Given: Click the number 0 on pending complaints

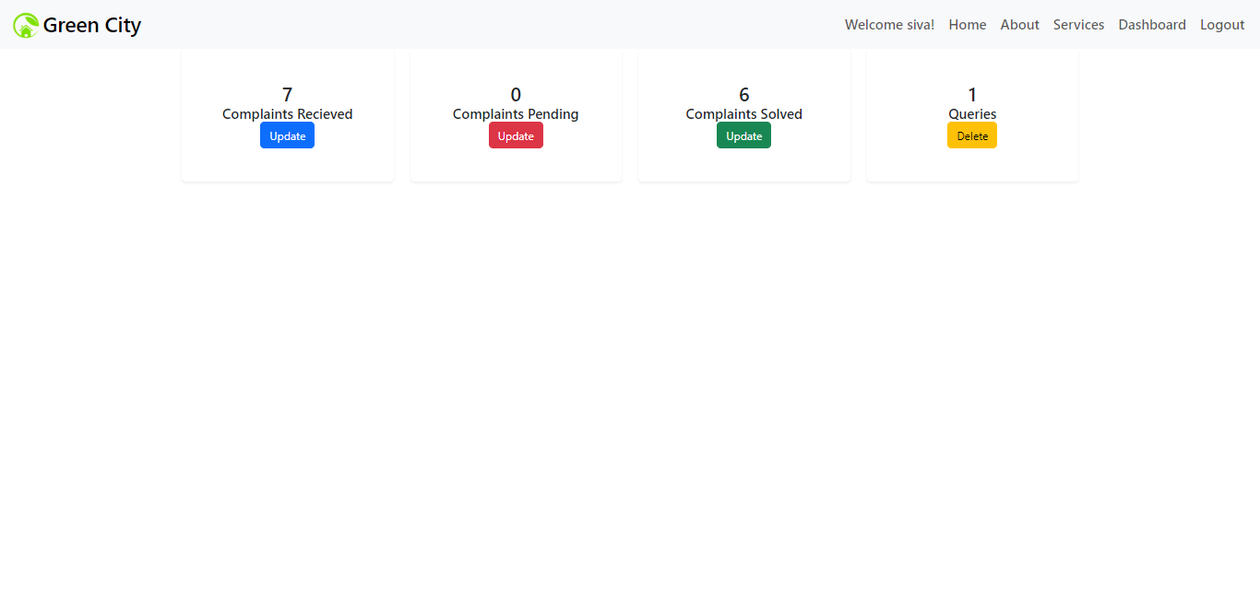Looking at the screenshot, I should pyautogui.click(x=516, y=94).
